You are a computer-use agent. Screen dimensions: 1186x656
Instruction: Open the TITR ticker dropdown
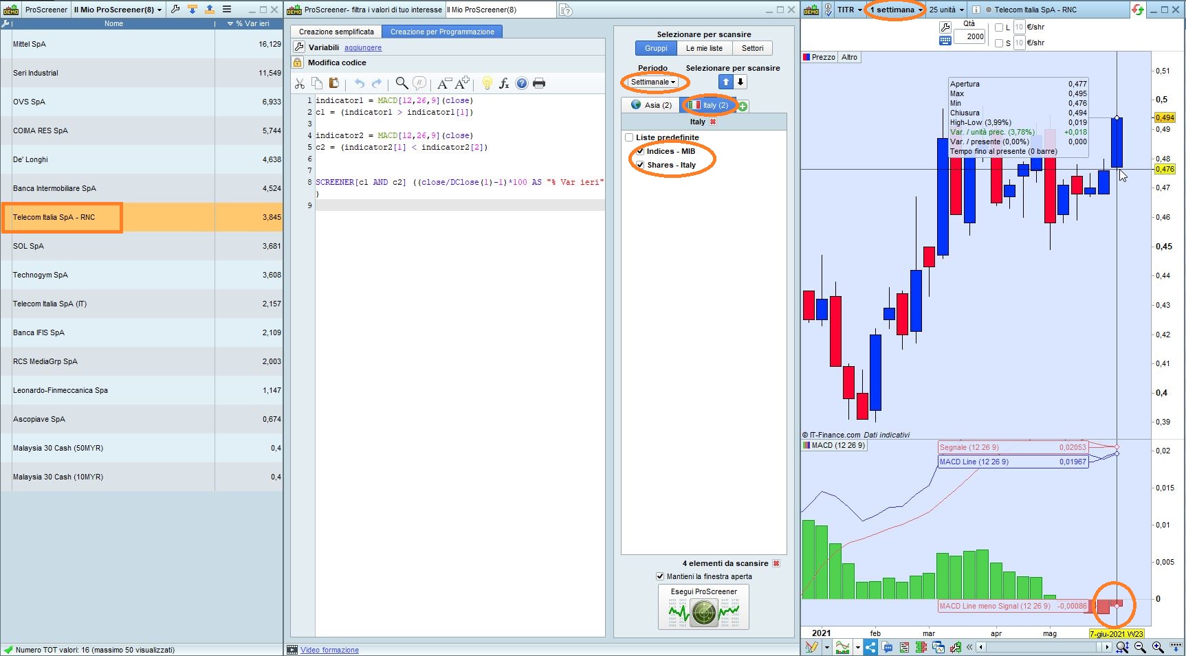click(x=849, y=10)
